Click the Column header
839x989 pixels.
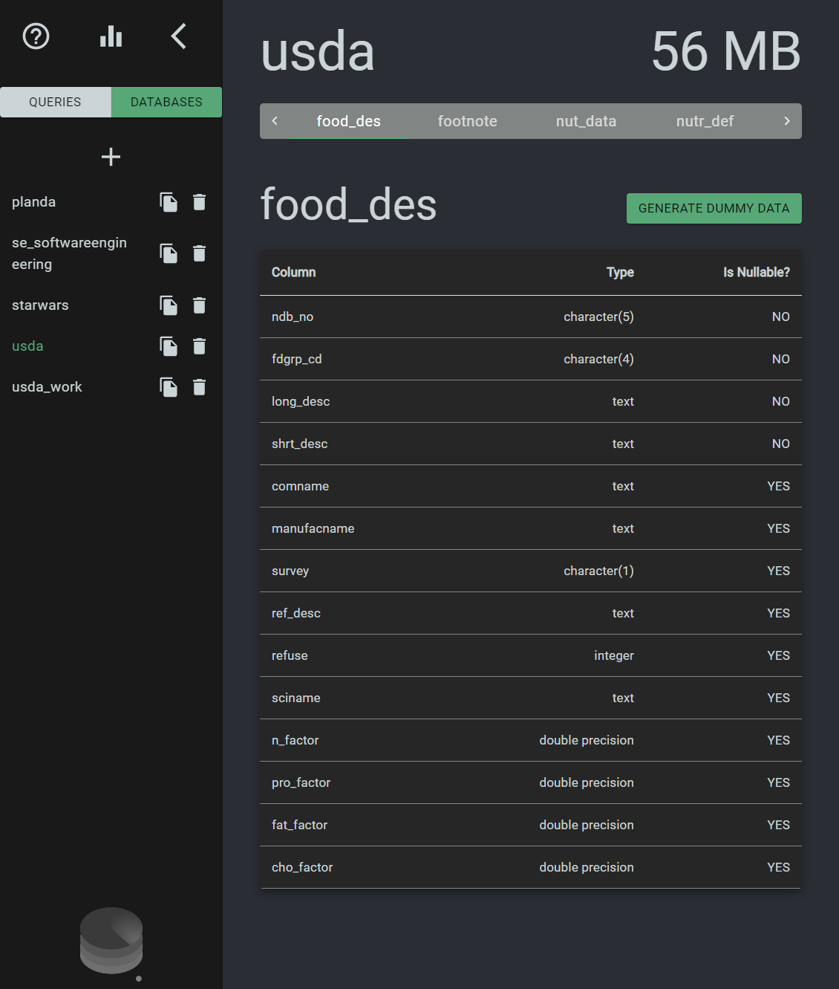[x=294, y=272]
